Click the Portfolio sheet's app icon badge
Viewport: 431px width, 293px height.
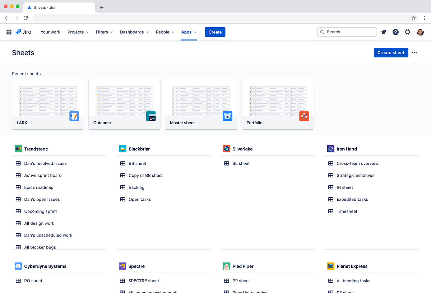304,116
